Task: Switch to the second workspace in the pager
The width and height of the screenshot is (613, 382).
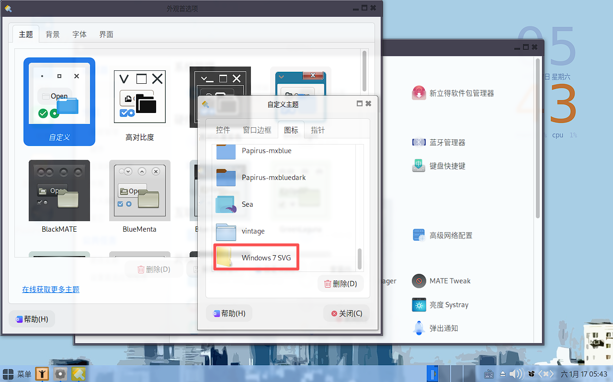Action: point(445,374)
